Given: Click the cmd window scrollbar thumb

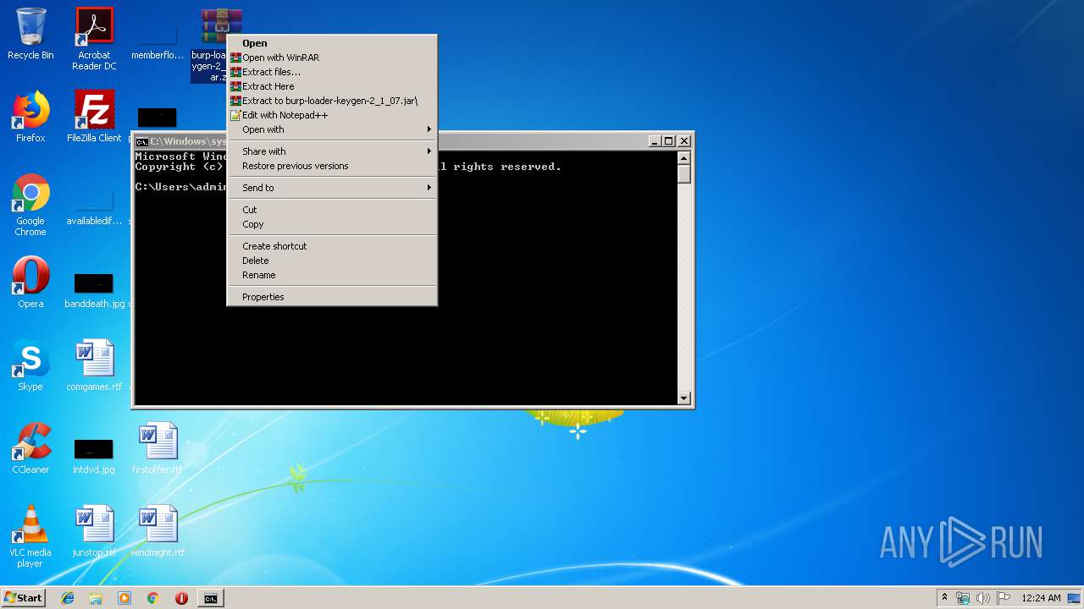Looking at the screenshot, I should 684,174.
